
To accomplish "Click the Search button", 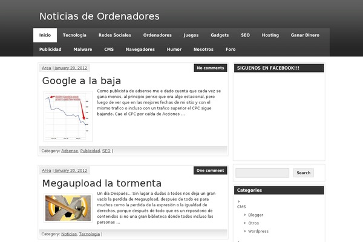I will tap(304, 173).
